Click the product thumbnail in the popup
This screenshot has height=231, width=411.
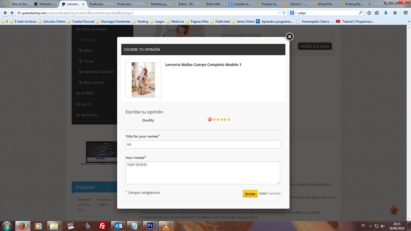coord(143,80)
